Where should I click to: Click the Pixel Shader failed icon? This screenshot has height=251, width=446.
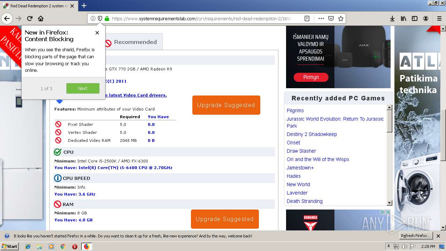pyautogui.click(x=58, y=124)
